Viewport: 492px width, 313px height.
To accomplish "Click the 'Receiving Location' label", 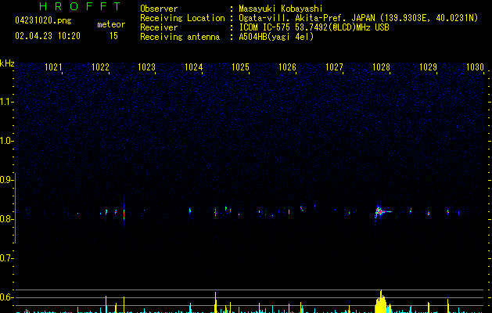I will [182, 18].
